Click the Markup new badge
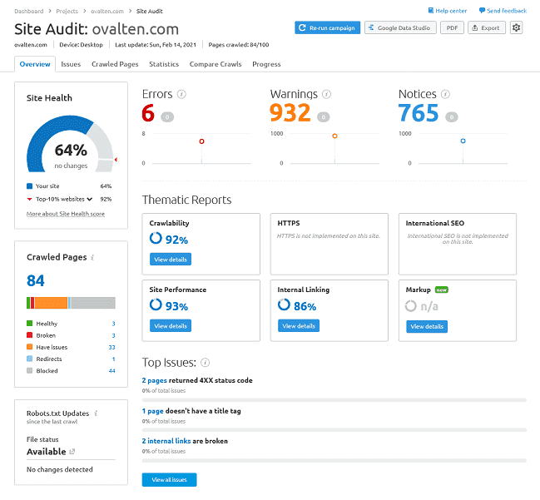This screenshot has height=500, width=540. tap(442, 290)
